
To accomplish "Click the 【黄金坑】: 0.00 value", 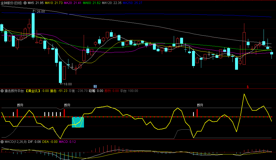I will pyautogui.click(x=37, y=91).
